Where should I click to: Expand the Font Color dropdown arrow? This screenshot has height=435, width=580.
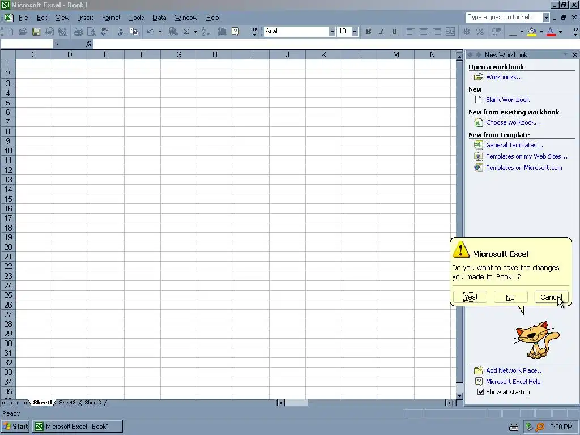pyautogui.click(x=560, y=32)
